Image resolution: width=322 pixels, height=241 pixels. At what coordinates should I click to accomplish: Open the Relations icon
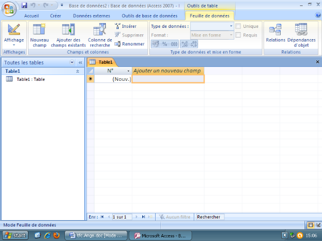click(x=275, y=30)
